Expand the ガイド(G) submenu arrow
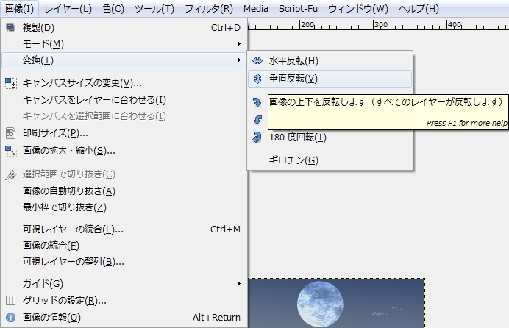Viewport: 509px width, 328px height. point(239,284)
